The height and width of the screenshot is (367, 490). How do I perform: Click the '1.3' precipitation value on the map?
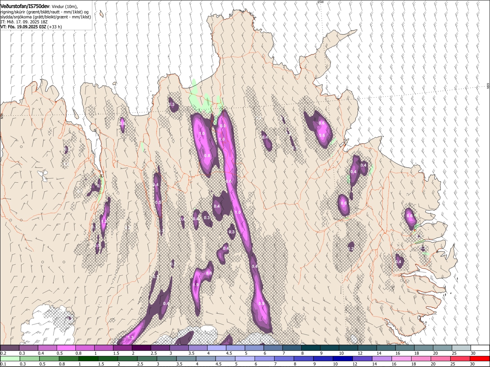point(130,338)
